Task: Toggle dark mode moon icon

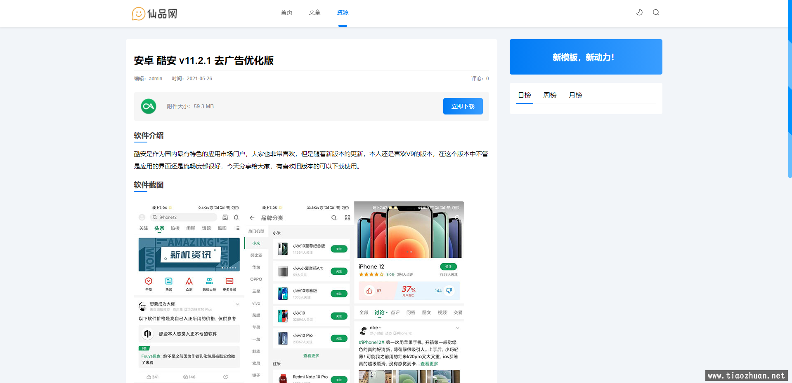Action: pos(639,12)
